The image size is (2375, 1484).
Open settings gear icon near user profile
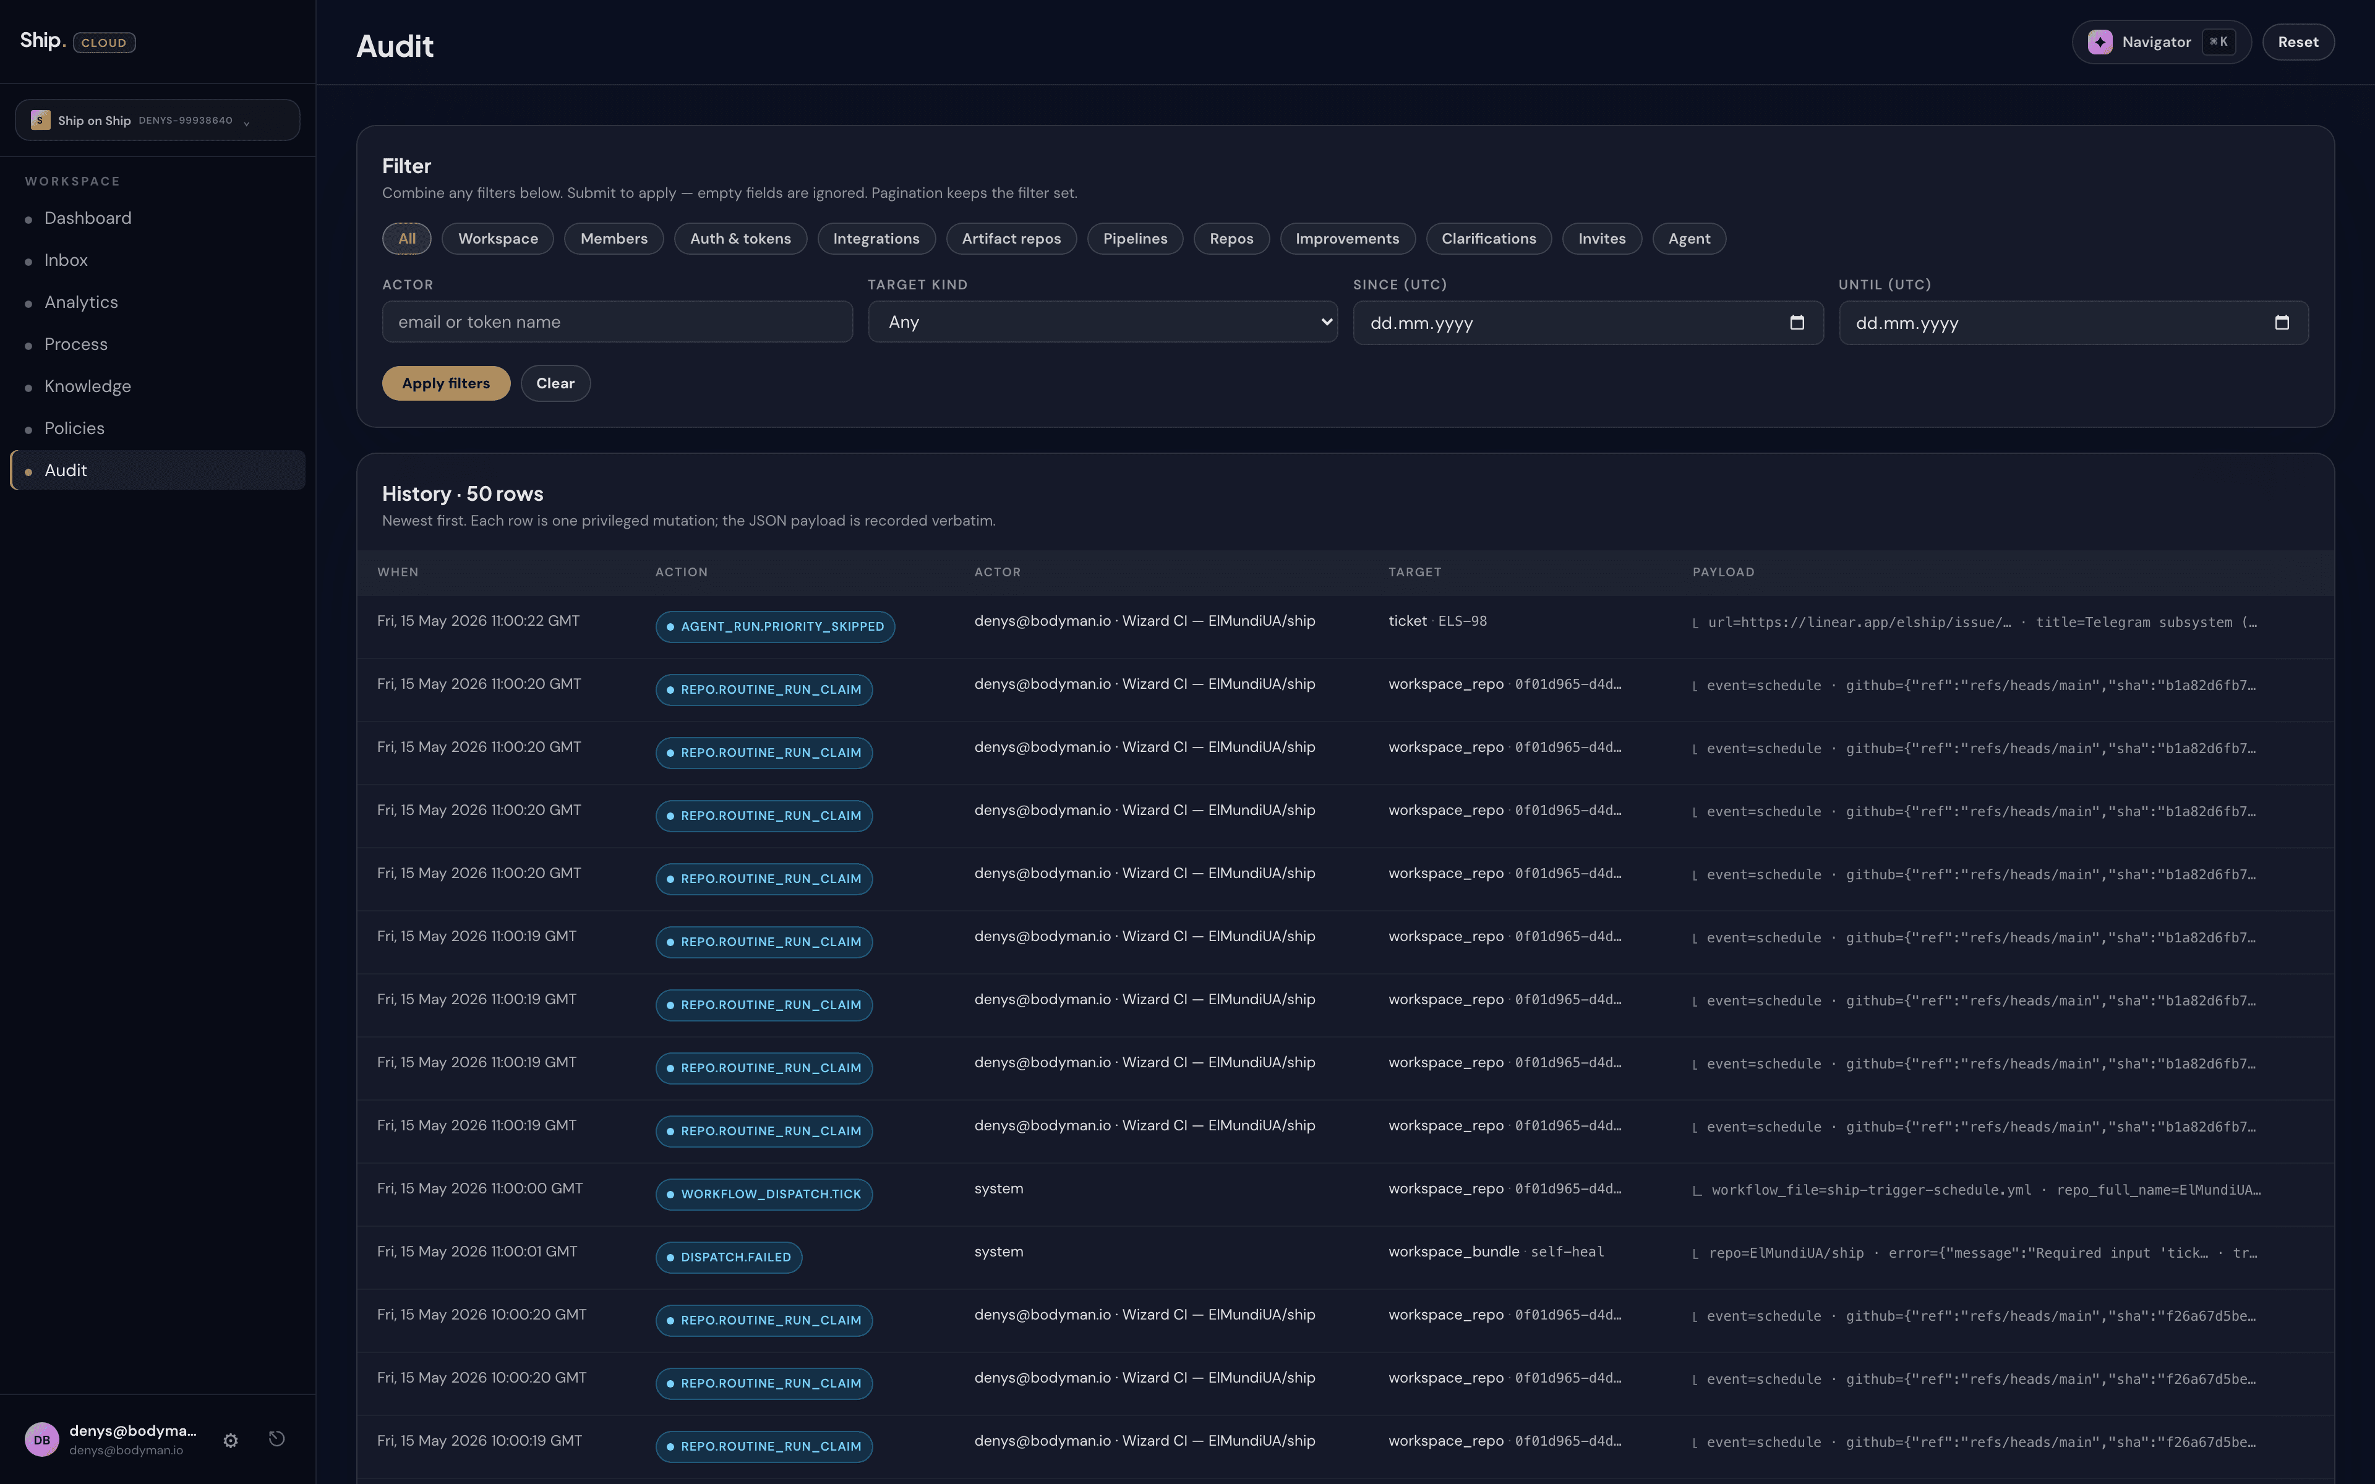pyautogui.click(x=231, y=1440)
